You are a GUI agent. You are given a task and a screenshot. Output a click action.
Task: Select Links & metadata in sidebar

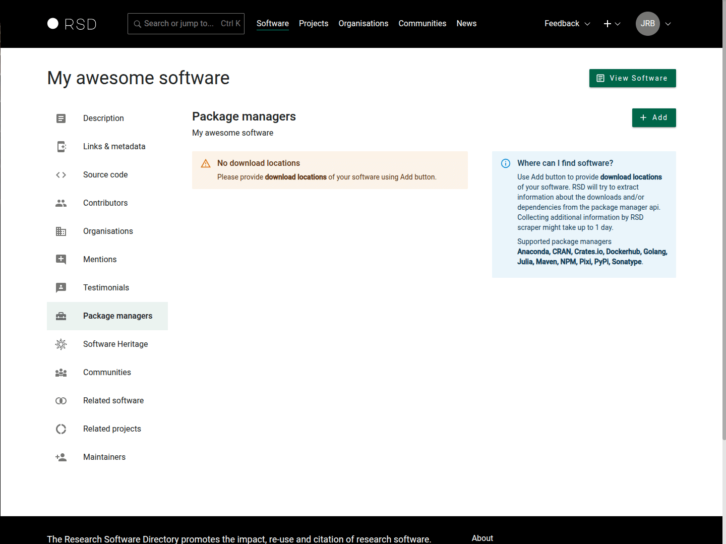114,147
